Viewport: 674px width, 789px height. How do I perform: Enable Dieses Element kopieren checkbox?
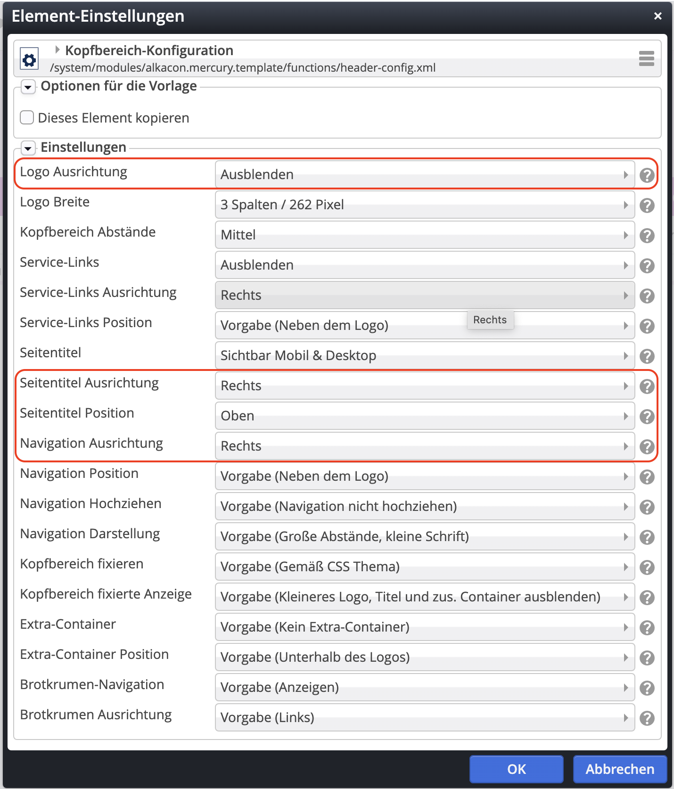coord(27,117)
